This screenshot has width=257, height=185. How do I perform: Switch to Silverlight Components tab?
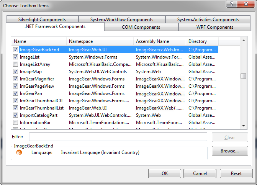click(42, 19)
